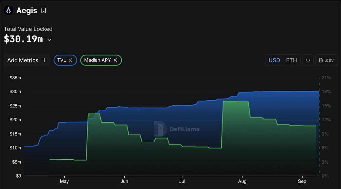341x189 pixels.
Task: Click the file icon in .csv button
Action: tap(321, 60)
